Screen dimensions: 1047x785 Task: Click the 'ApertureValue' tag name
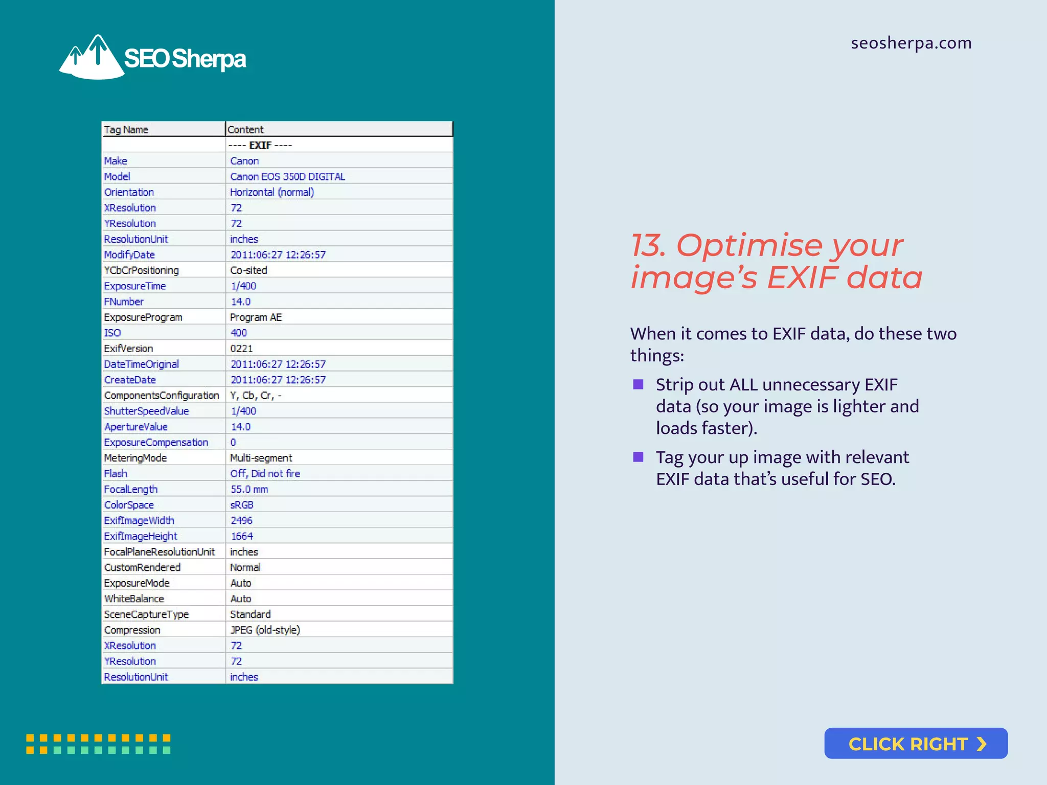135,427
